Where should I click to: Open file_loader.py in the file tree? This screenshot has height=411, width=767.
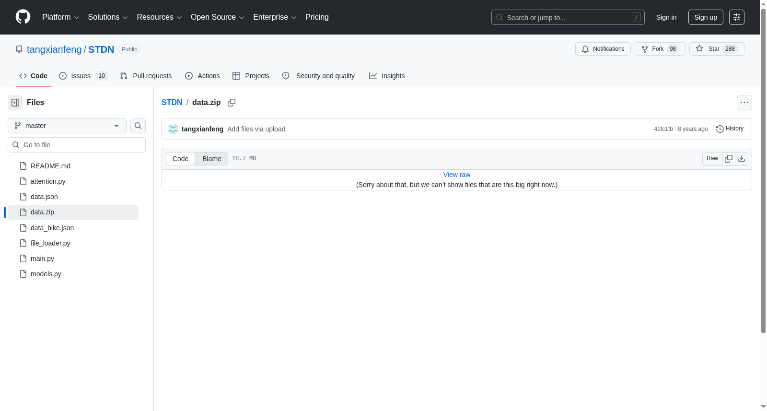point(73,243)
